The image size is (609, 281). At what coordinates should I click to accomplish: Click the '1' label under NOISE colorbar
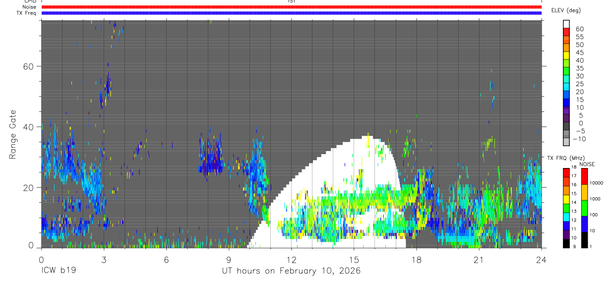click(x=590, y=246)
